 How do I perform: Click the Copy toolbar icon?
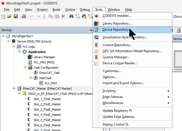click(x=50, y=16)
